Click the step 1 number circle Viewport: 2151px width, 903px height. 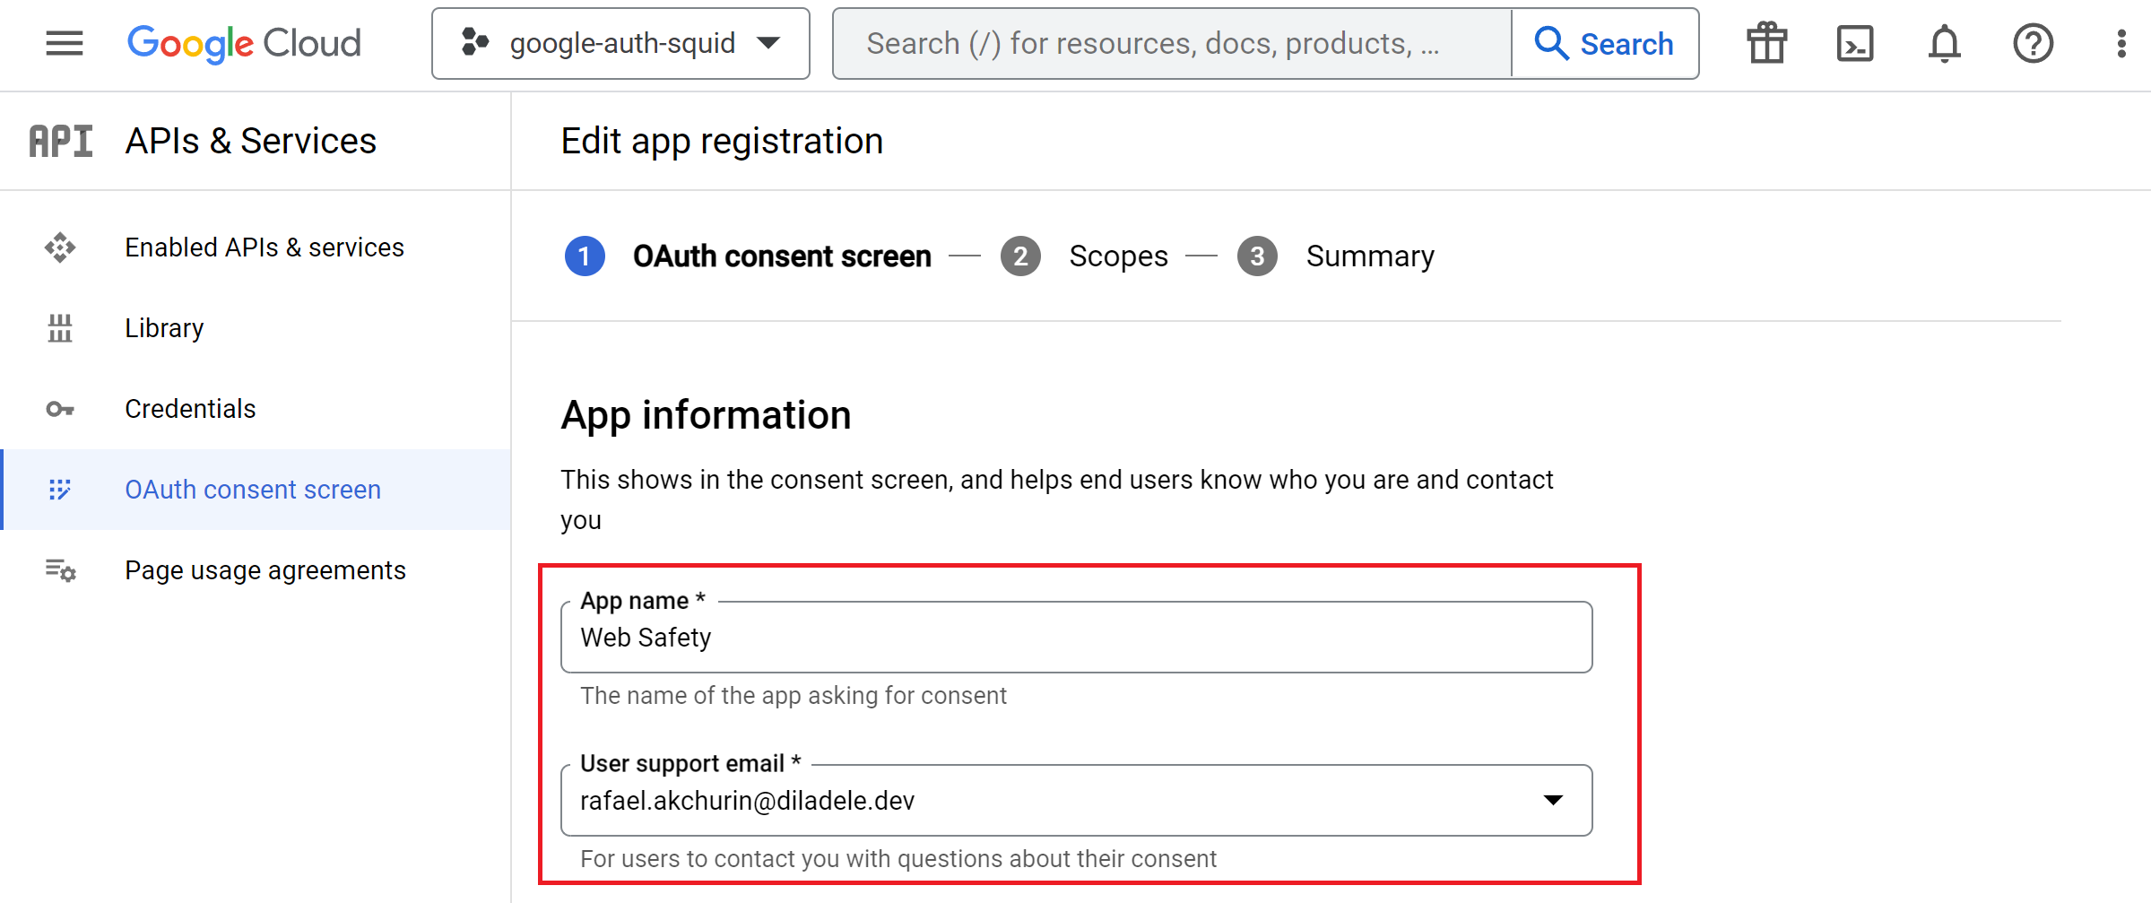(x=585, y=256)
